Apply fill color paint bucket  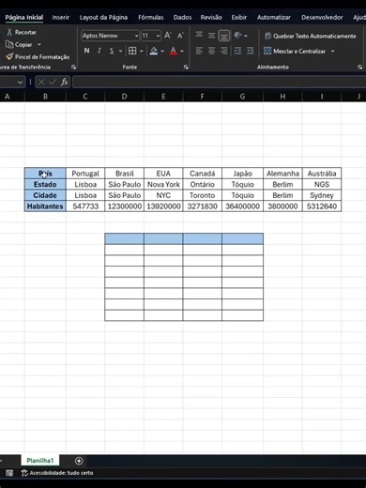click(154, 51)
